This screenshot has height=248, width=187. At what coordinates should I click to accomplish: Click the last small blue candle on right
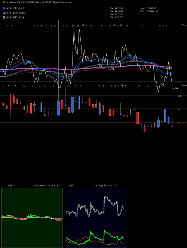172,126
